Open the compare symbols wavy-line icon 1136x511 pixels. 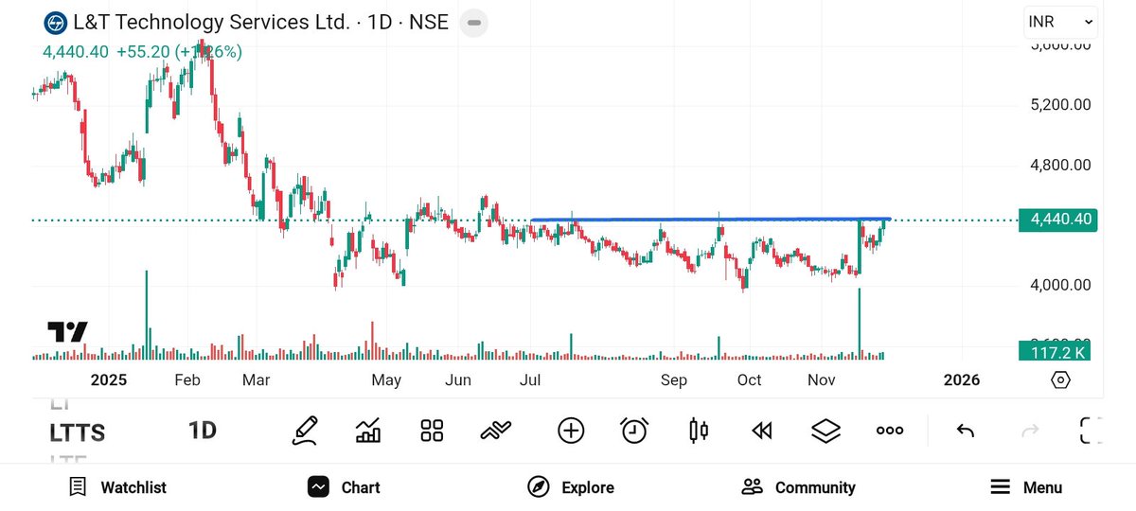(x=496, y=431)
